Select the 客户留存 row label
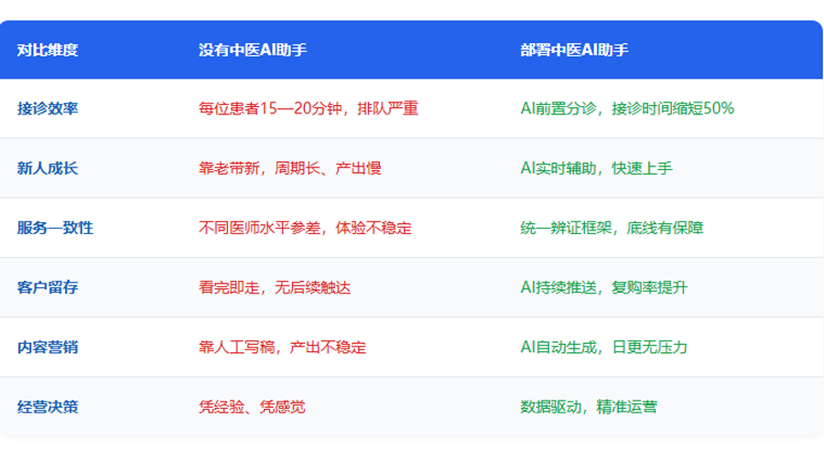 (x=48, y=287)
